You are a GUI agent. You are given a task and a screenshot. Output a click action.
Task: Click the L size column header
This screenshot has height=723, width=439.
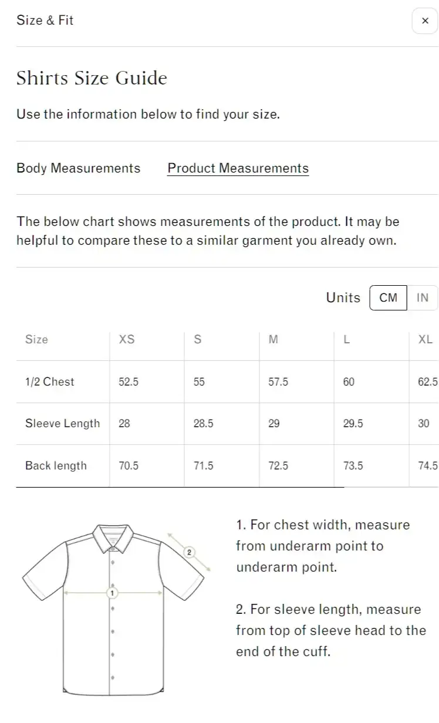pos(347,339)
